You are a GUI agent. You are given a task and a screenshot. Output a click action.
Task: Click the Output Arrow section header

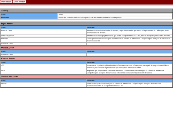coord(86,48)
